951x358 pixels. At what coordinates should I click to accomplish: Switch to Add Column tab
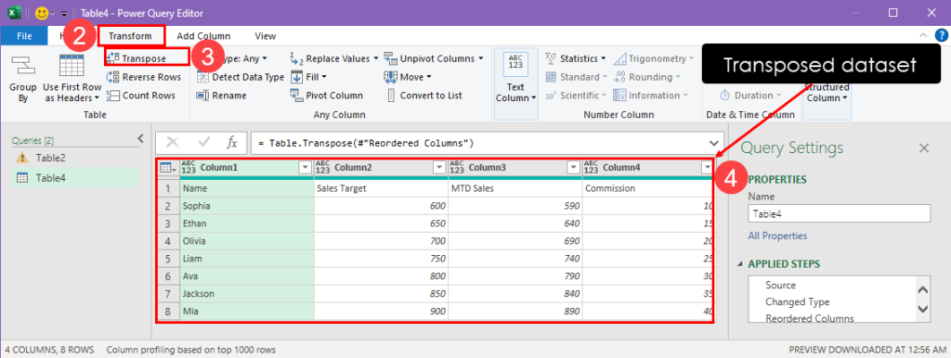[203, 36]
